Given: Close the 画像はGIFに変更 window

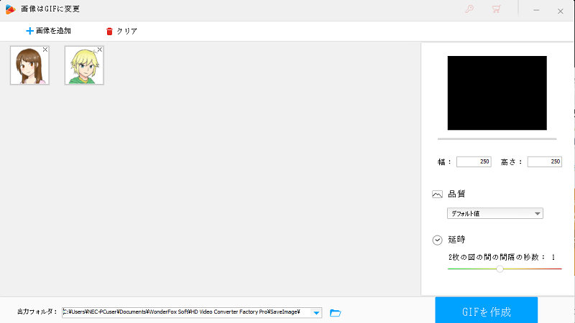Looking at the screenshot, I should pos(561,11).
